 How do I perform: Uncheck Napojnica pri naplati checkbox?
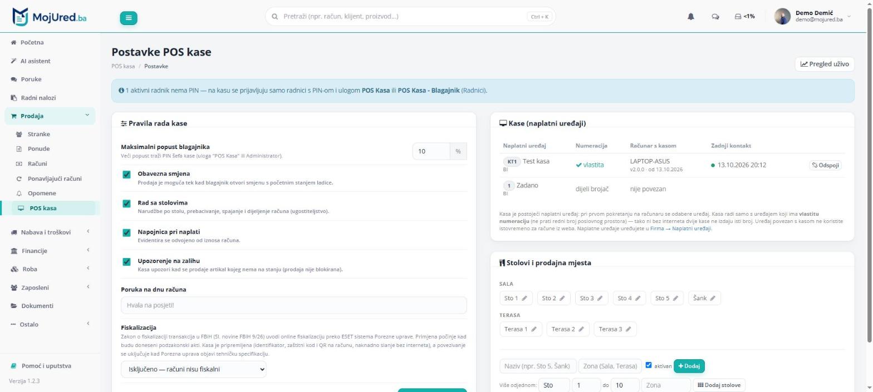(x=126, y=232)
